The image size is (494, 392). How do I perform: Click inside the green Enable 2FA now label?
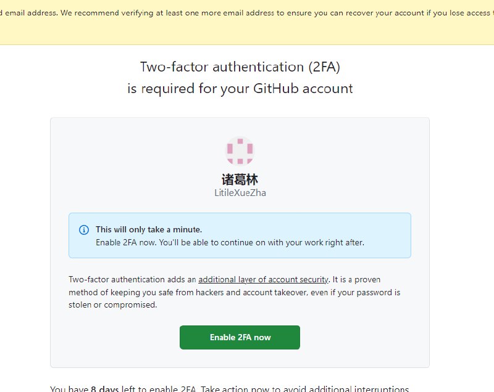pos(240,337)
